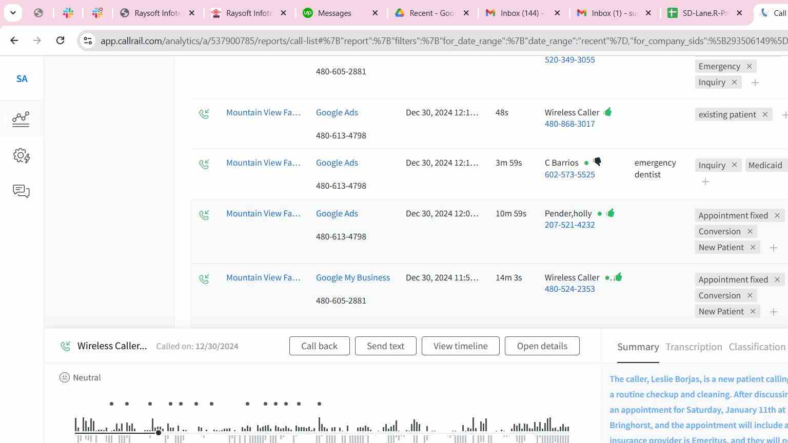The width and height of the screenshot is (788, 443).
Task: Remove the Inquiry tag in the top row
Action: point(734,82)
